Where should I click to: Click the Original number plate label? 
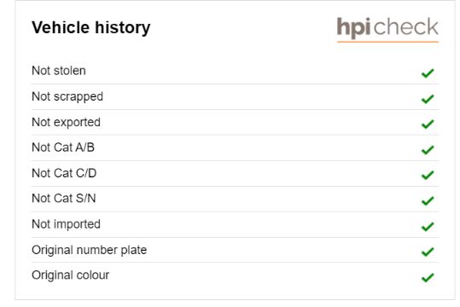tap(89, 251)
